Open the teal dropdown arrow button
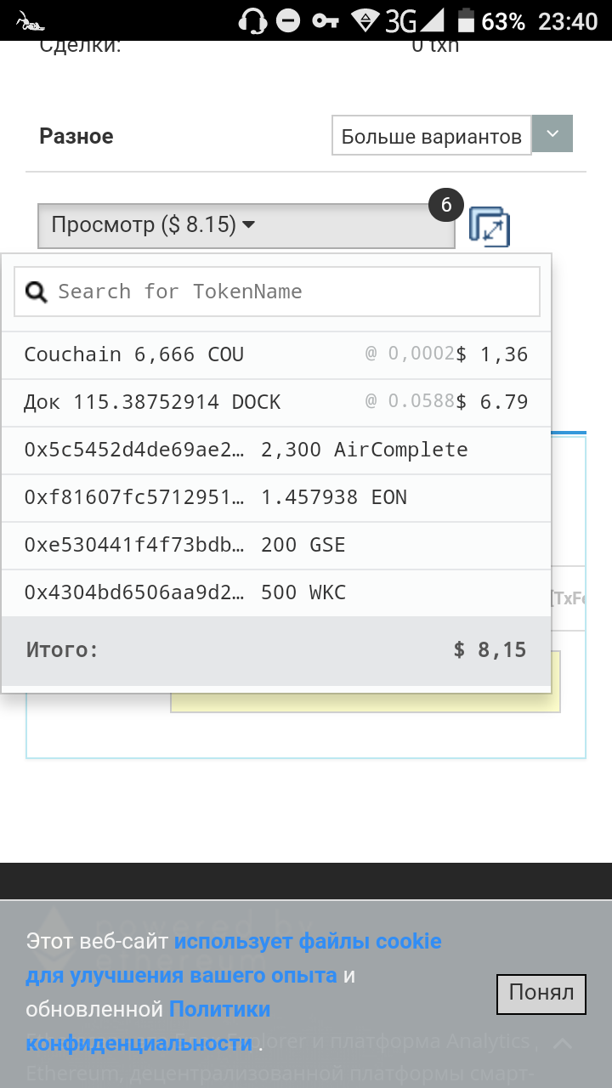Image resolution: width=612 pixels, height=1088 pixels. tap(552, 134)
